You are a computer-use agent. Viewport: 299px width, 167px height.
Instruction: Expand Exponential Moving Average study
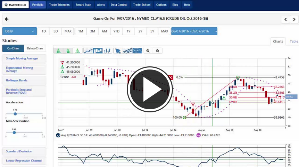(x=24, y=69)
